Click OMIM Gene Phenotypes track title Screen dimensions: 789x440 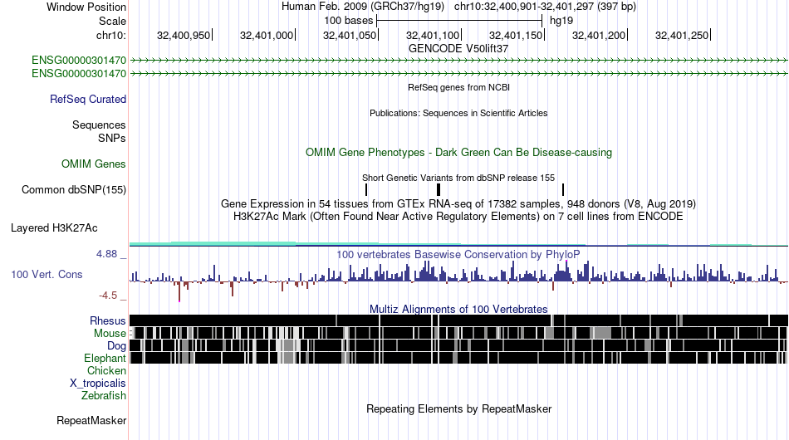pyautogui.click(x=459, y=153)
